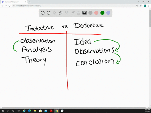This screenshot has width=151, height=113.
Task: Open the taskbar clock and date
Action: point(147,111)
